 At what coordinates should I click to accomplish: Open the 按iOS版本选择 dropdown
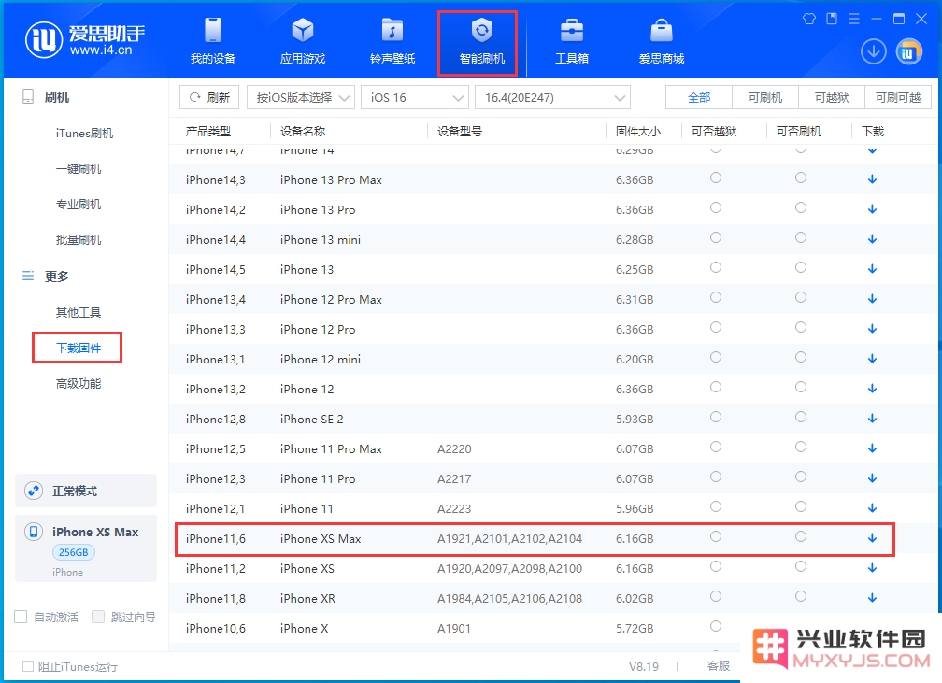[300, 97]
